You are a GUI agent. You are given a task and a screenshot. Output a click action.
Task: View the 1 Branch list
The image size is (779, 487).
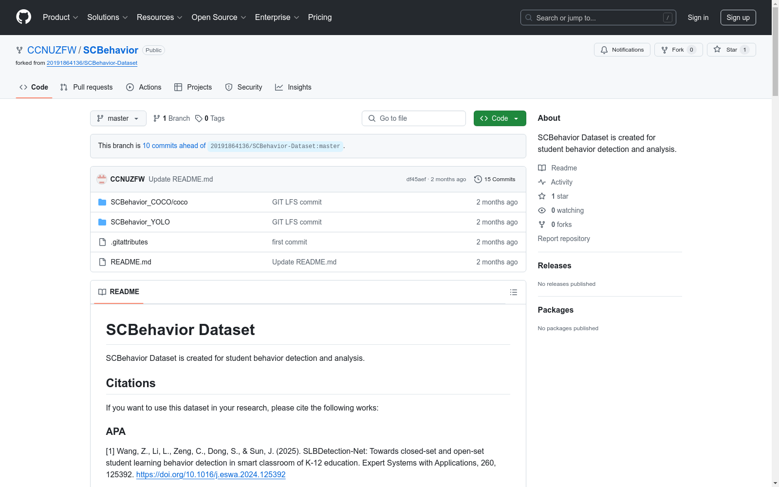point(171,118)
